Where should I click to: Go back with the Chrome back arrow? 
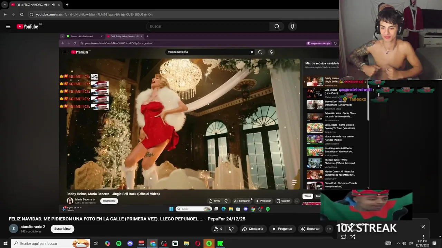pos(5,14)
